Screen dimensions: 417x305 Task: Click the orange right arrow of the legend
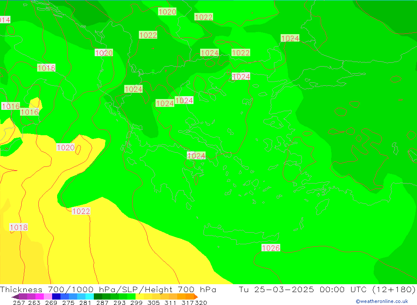point(196,297)
